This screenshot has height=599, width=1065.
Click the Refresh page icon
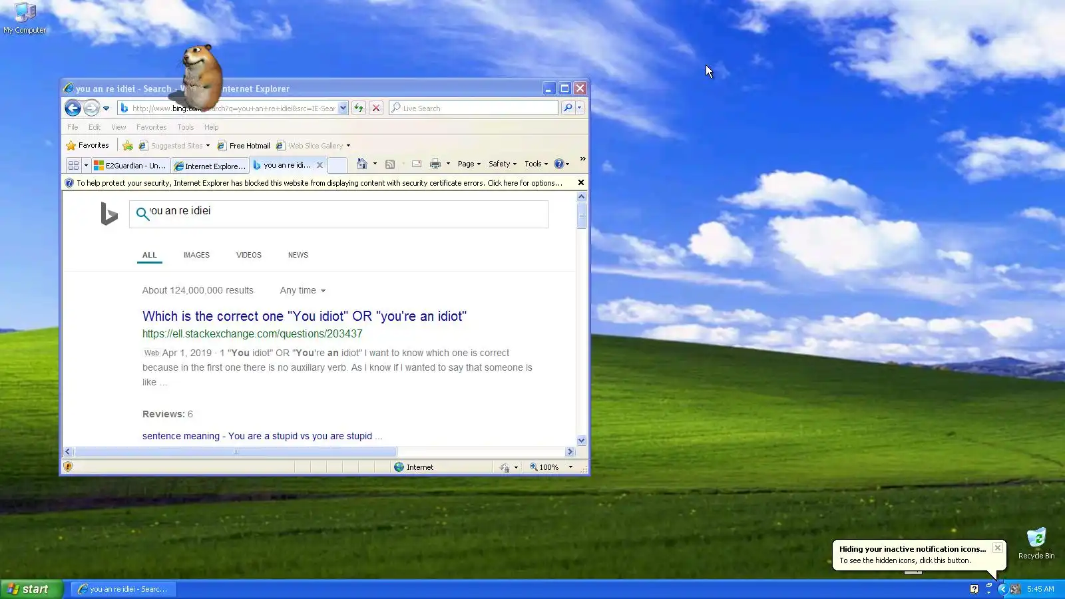(359, 108)
